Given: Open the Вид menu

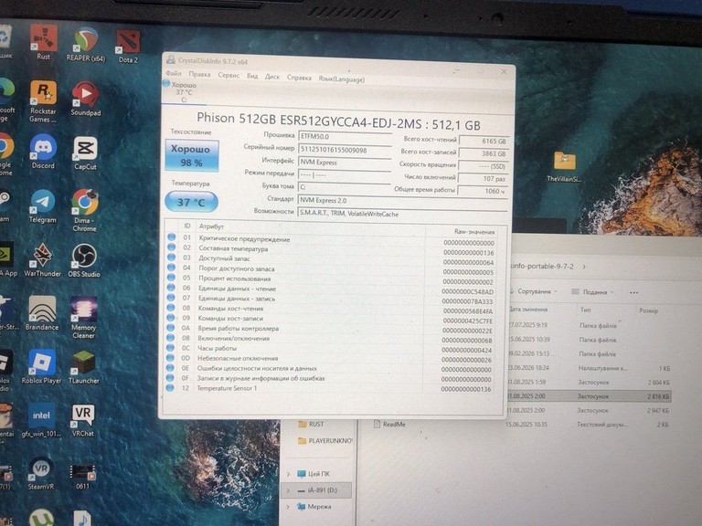Looking at the screenshot, I should pos(252,76).
